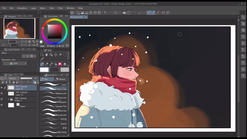This screenshot has height=139, width=247.
Task: Click Rotate left in Navigator
Action: [x=22, y=45]
